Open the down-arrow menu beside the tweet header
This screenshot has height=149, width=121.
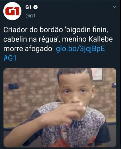(x=114, y=7)
